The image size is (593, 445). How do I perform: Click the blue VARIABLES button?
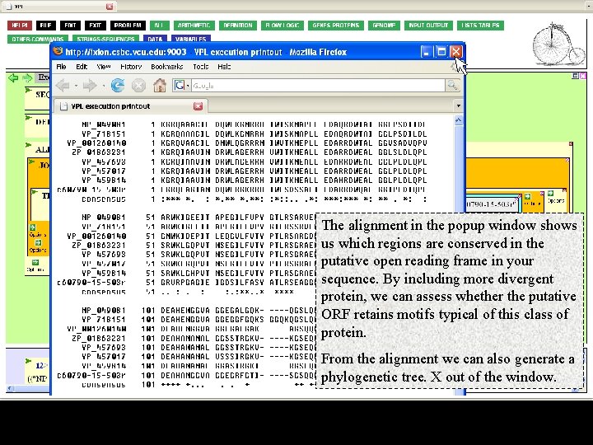click(190, 39)
